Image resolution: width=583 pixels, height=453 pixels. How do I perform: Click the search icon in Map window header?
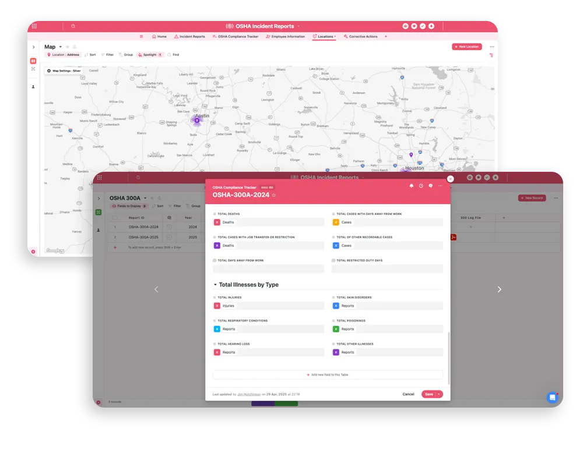73,26
